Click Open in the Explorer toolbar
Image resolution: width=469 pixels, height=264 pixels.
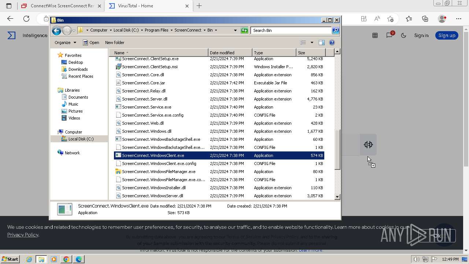[91, 43]
